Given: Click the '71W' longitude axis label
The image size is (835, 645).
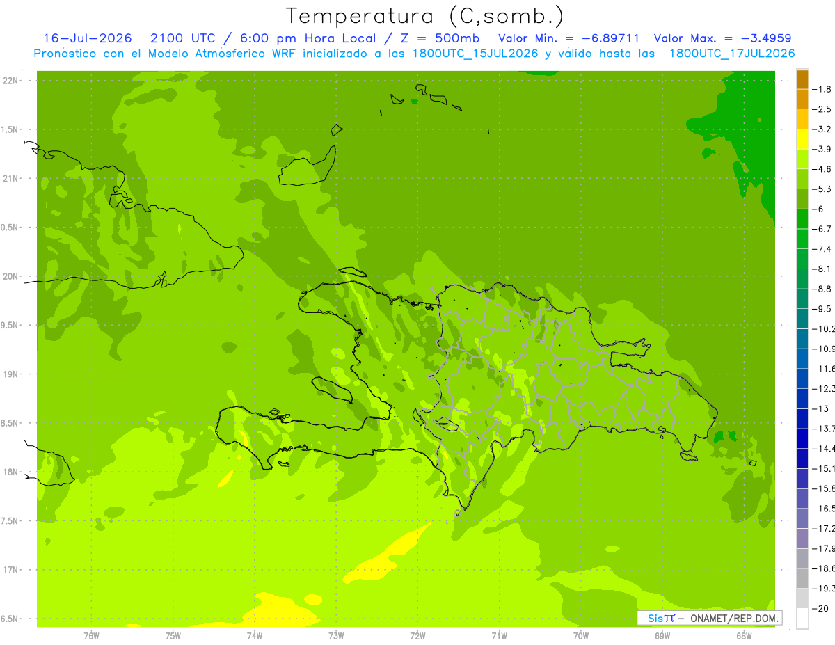Looking at the screenshot, I should (x=499, y=635).
